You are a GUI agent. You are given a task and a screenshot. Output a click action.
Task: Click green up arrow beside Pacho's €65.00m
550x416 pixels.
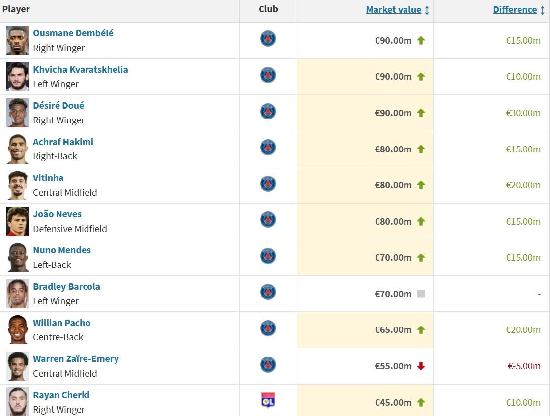click(x=421, y=329)
